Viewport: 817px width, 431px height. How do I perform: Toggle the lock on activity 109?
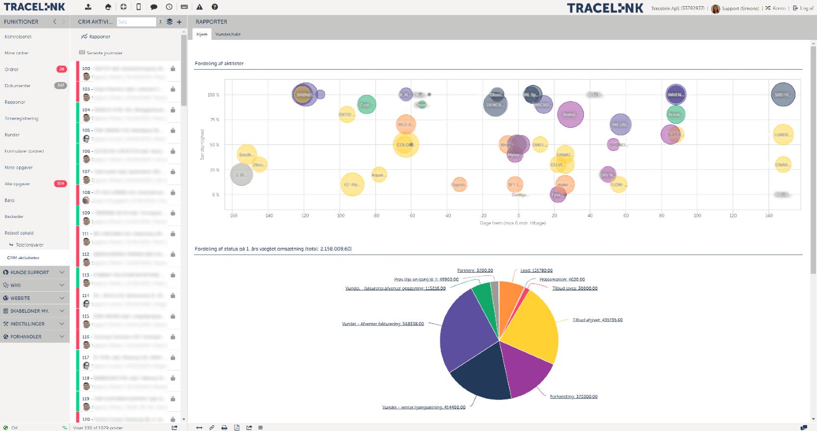click(173, 213)
